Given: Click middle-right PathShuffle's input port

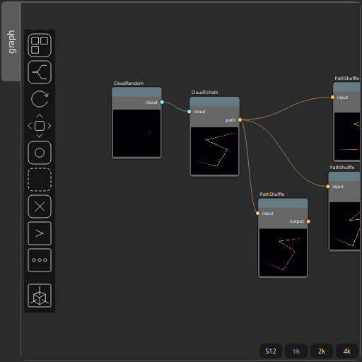Looking at the screenshot, I should tap(328, 187).
